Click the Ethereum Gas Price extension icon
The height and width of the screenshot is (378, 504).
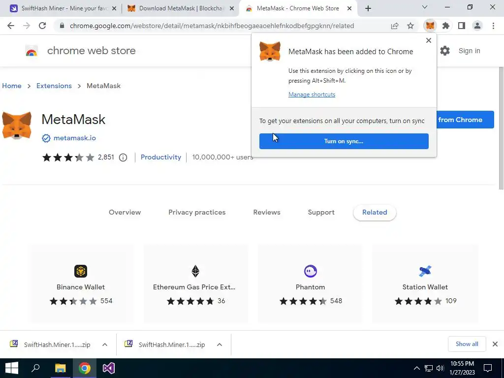point(195,271)
